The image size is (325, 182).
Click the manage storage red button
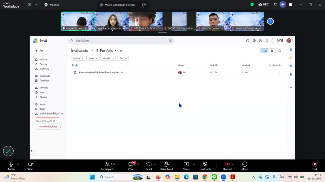pos(48,127)
